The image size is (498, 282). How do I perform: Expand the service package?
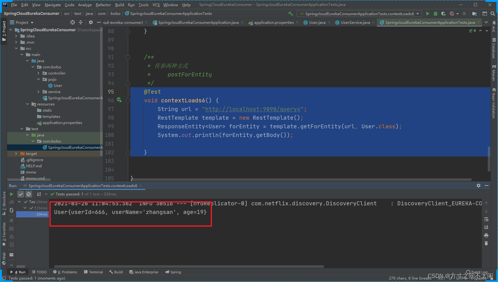(38, 92)
